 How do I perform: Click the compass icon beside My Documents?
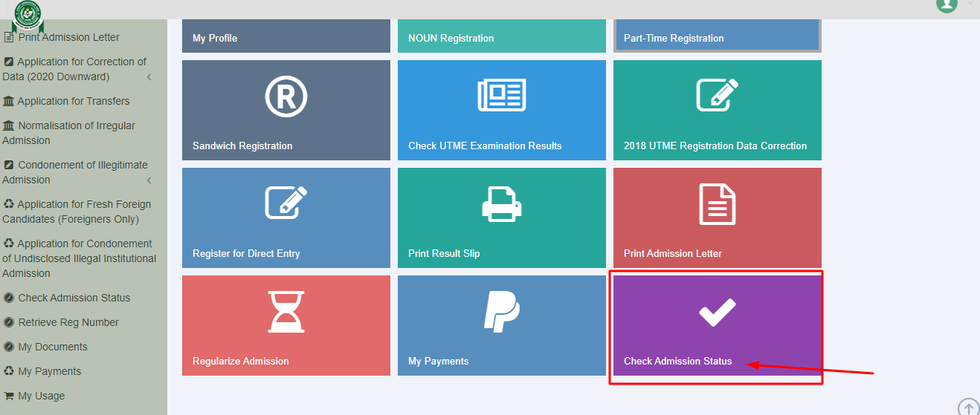pyautogui.click(x=9, y=347)
